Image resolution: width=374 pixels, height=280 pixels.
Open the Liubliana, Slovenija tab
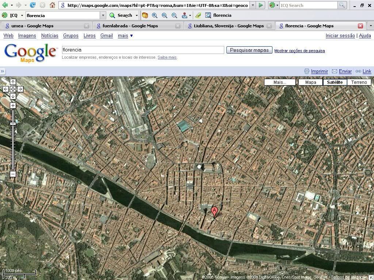coord(229,26)
